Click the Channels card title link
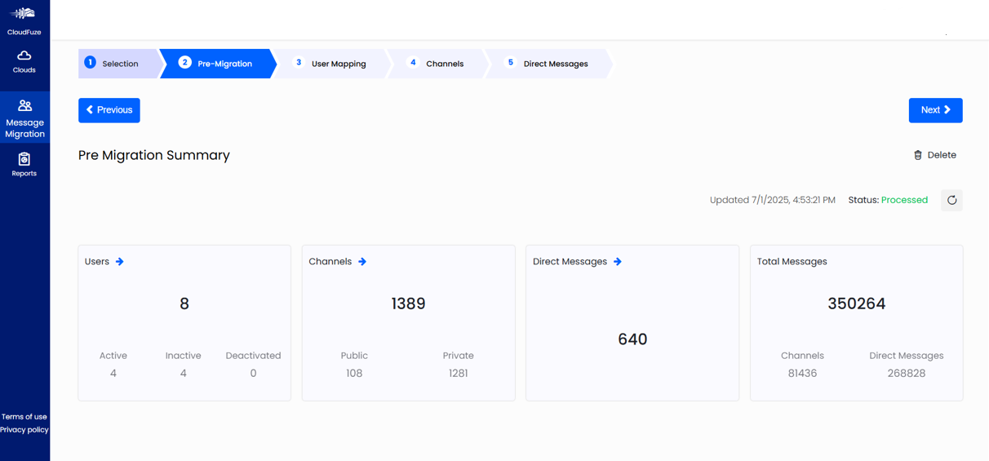The width and height of the screenshot is (989, 461). (330, 262)
